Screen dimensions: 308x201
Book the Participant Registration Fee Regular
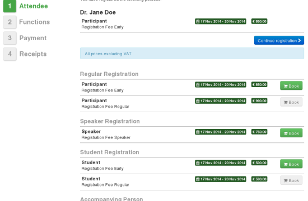click(x=291, y=102)
